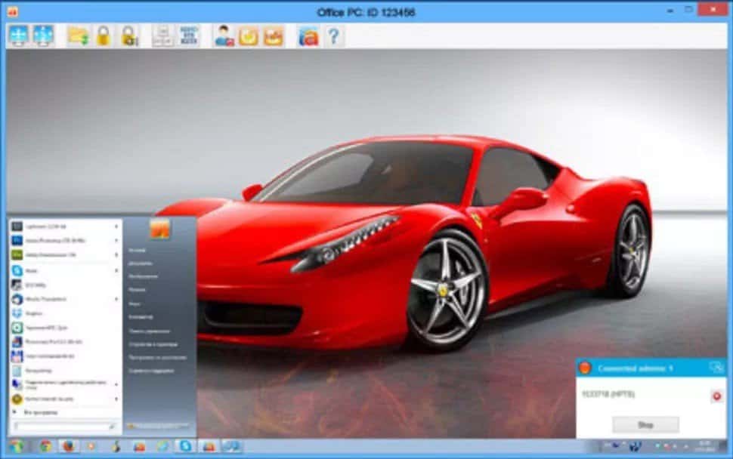The width and height of the screenshot is (733, 459).
Task: Click the blue text grid toolbar icon
Action: (x=188, y=35)
